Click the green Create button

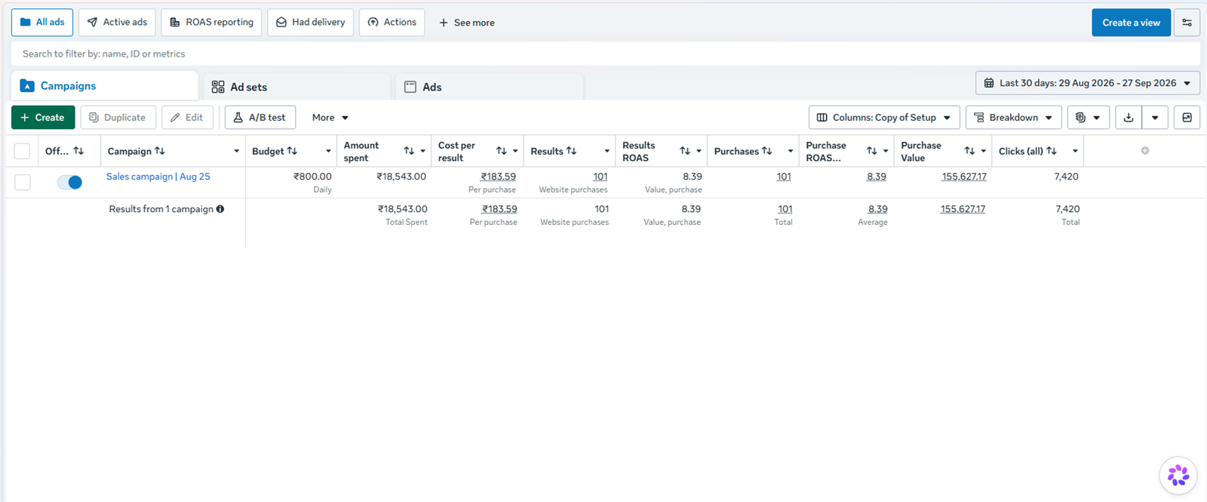[x=43, y=118]
